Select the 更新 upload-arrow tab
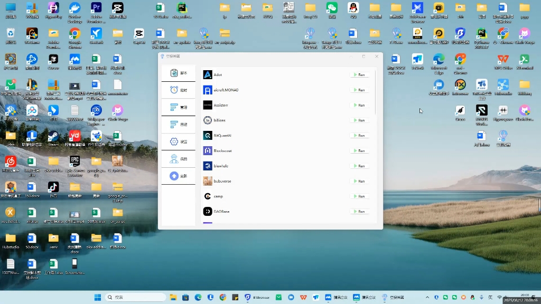The width and height of the screenshot is (541, 304). tap(179, 176)
